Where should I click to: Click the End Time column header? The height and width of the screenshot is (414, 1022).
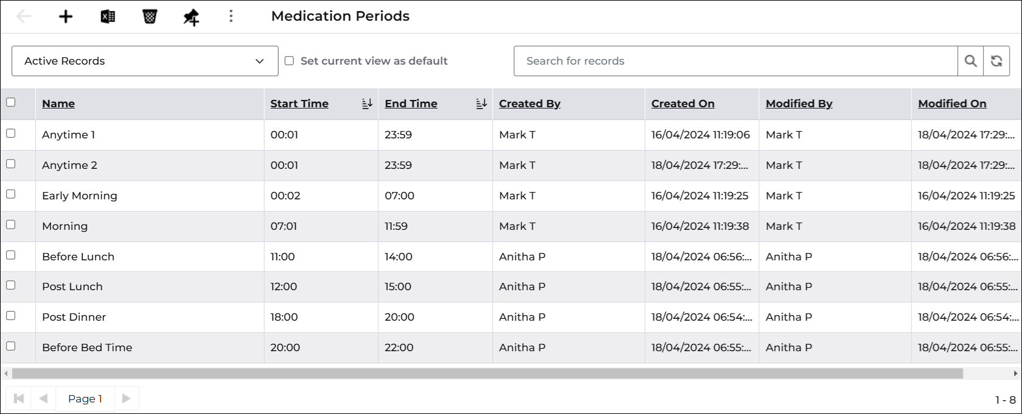(411, 104)
